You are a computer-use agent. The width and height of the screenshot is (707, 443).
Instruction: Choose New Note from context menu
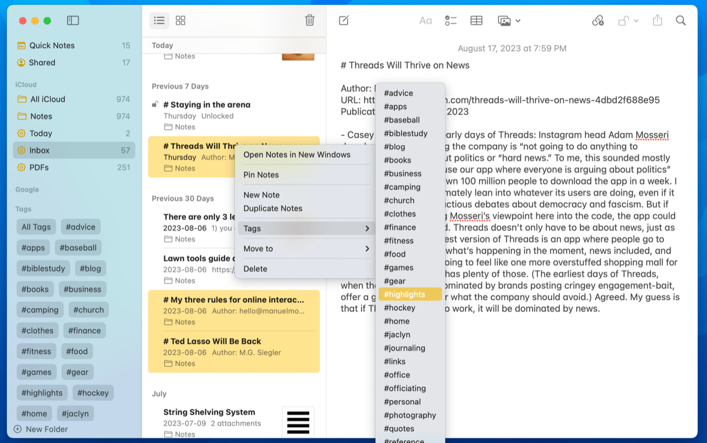[262, 195]
